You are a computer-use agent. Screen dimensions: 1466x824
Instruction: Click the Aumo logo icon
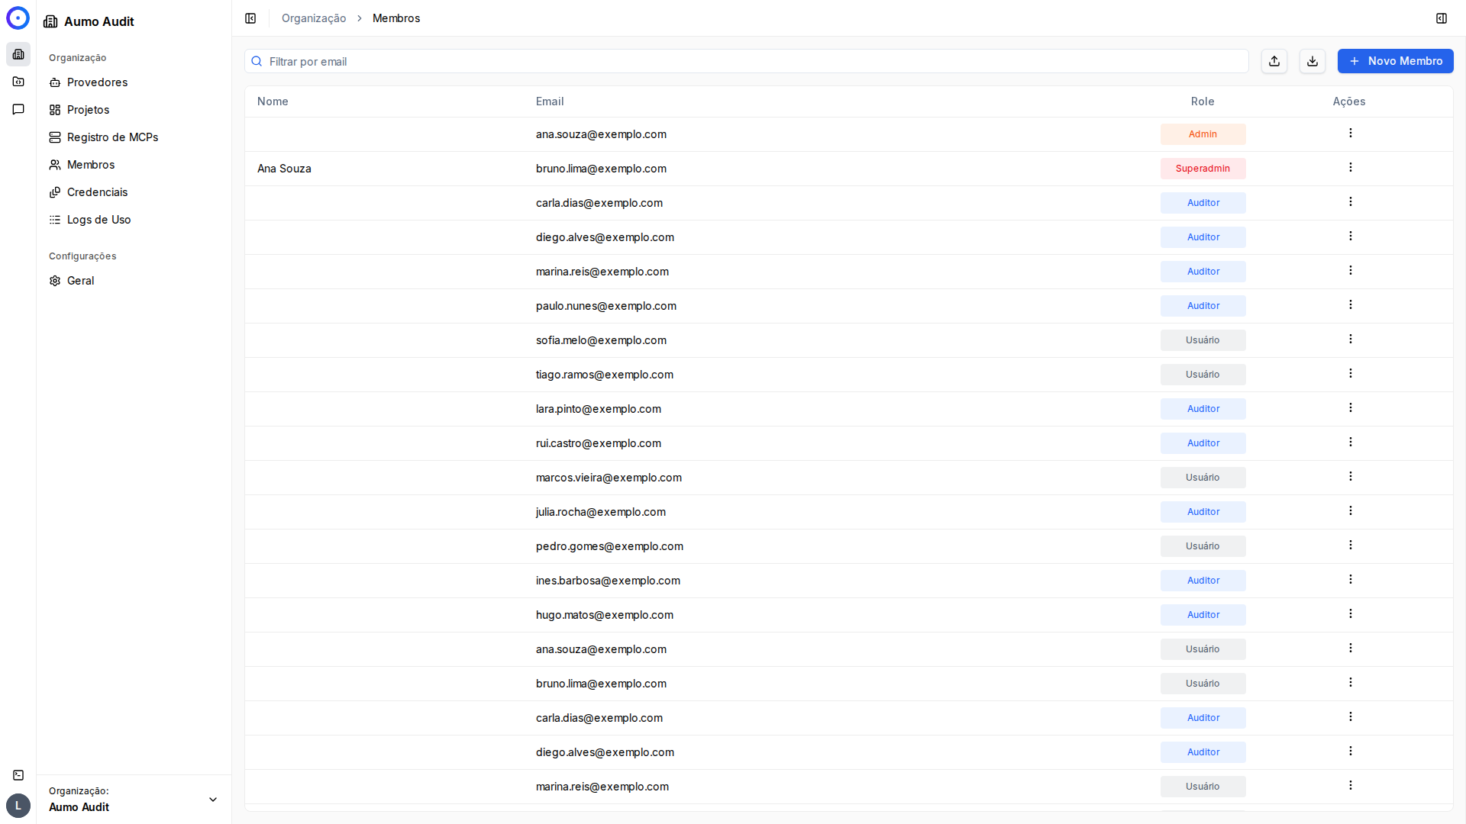pos(18,18)
